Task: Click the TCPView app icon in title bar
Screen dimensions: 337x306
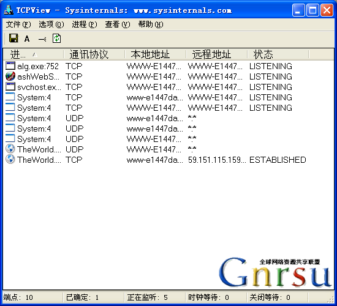Action: [9, 10]
